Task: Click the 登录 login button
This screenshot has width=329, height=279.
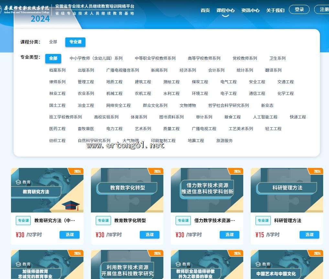Action: point(299,9)
